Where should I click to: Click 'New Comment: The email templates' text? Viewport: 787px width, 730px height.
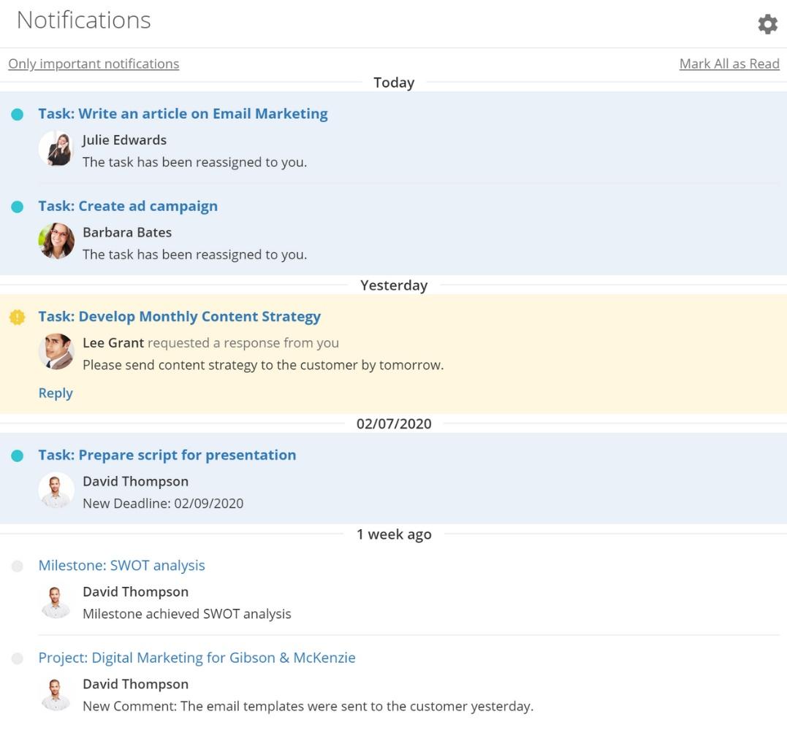[x=308, y=706]
